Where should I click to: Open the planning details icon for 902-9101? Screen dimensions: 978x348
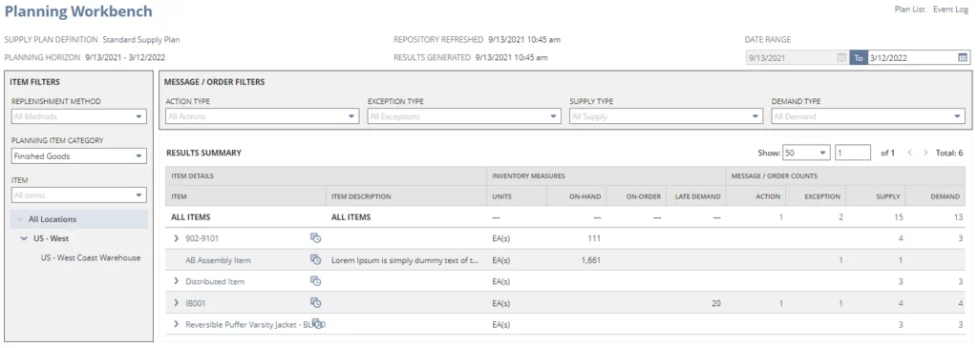(315, 237)
